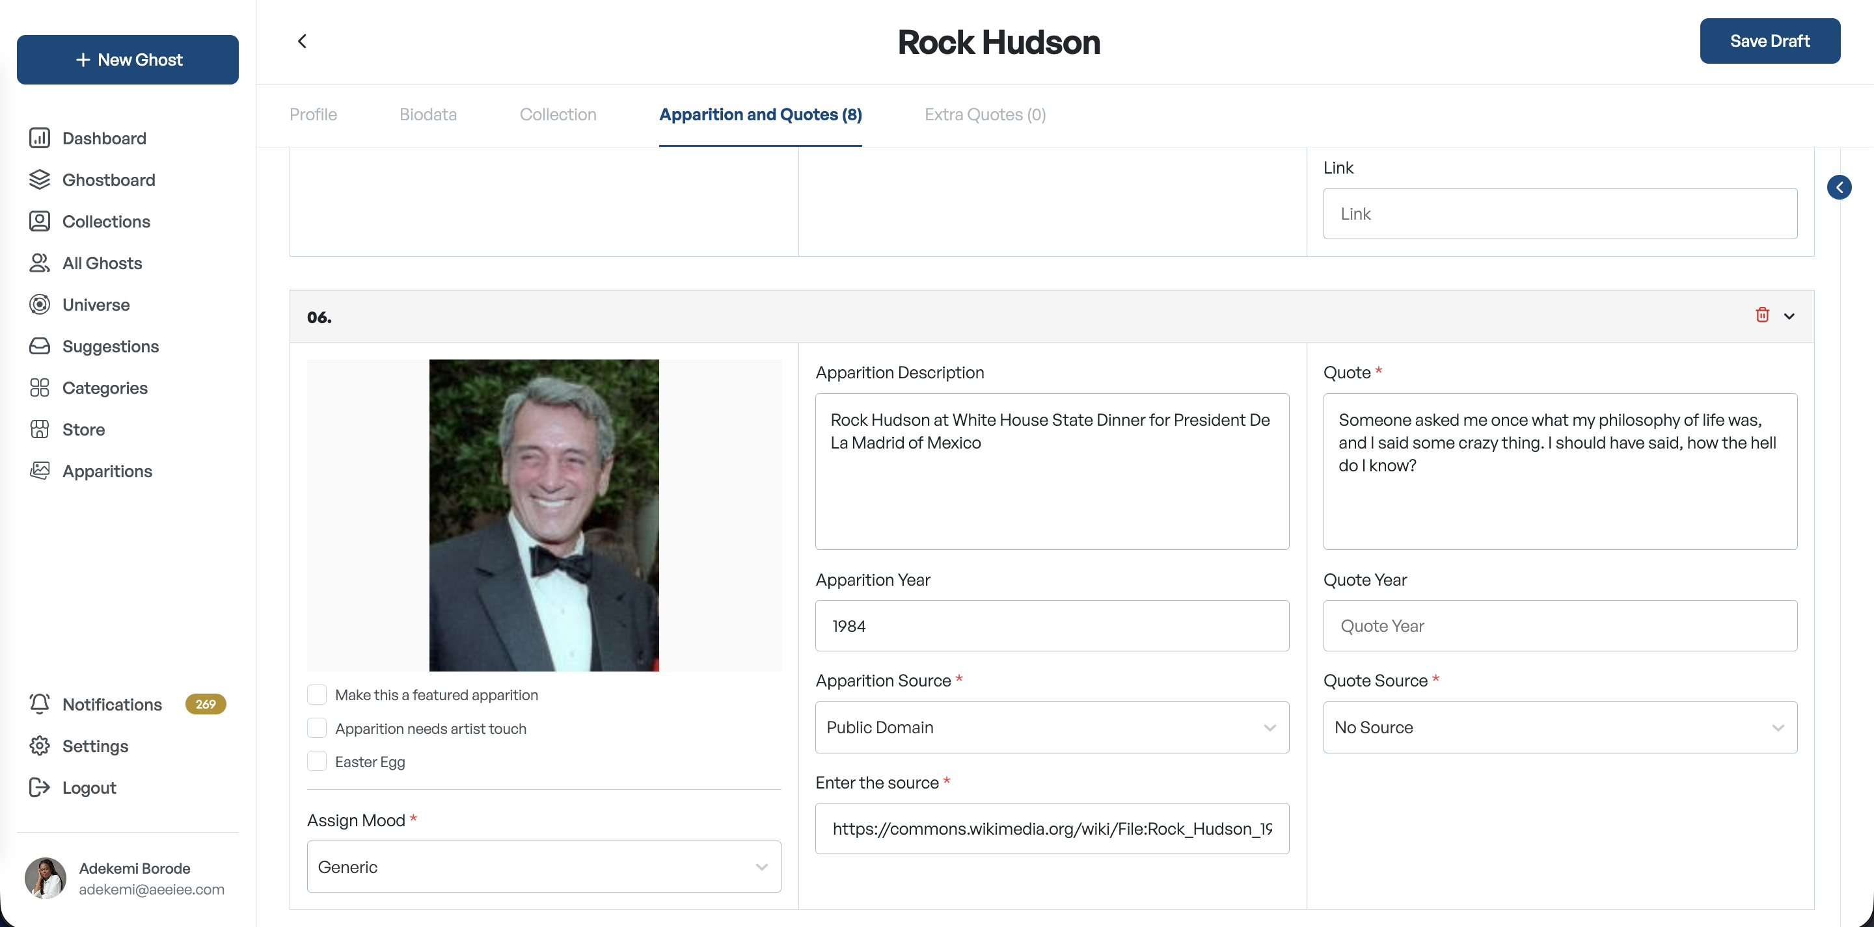Tick the Easter Egg checkbox
Viewport: 1874px width, 927px height.
316,761
